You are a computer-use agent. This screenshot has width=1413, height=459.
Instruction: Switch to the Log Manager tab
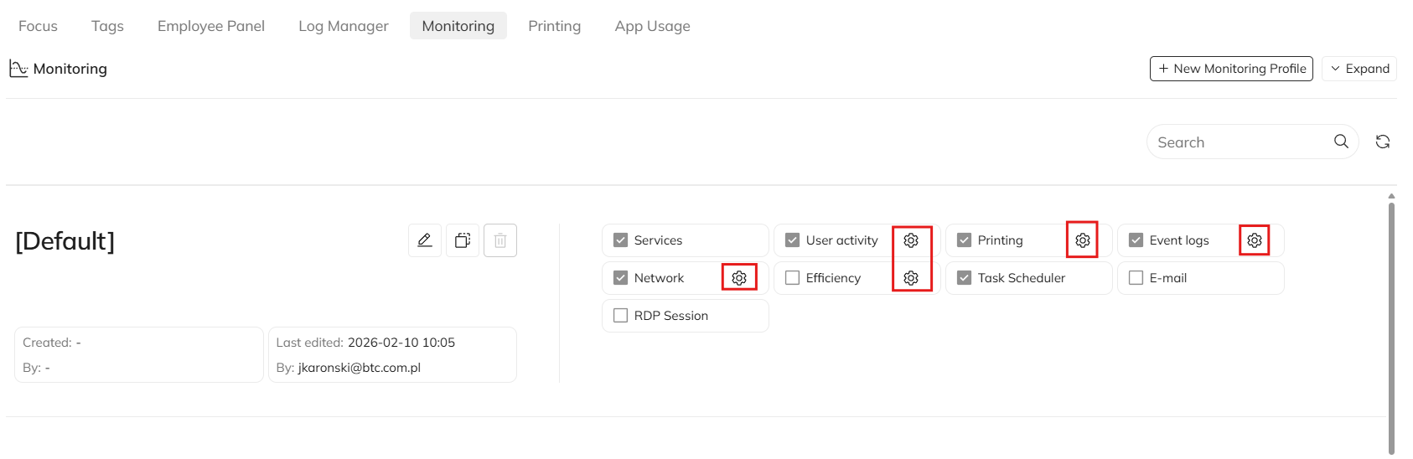point(343,26)
